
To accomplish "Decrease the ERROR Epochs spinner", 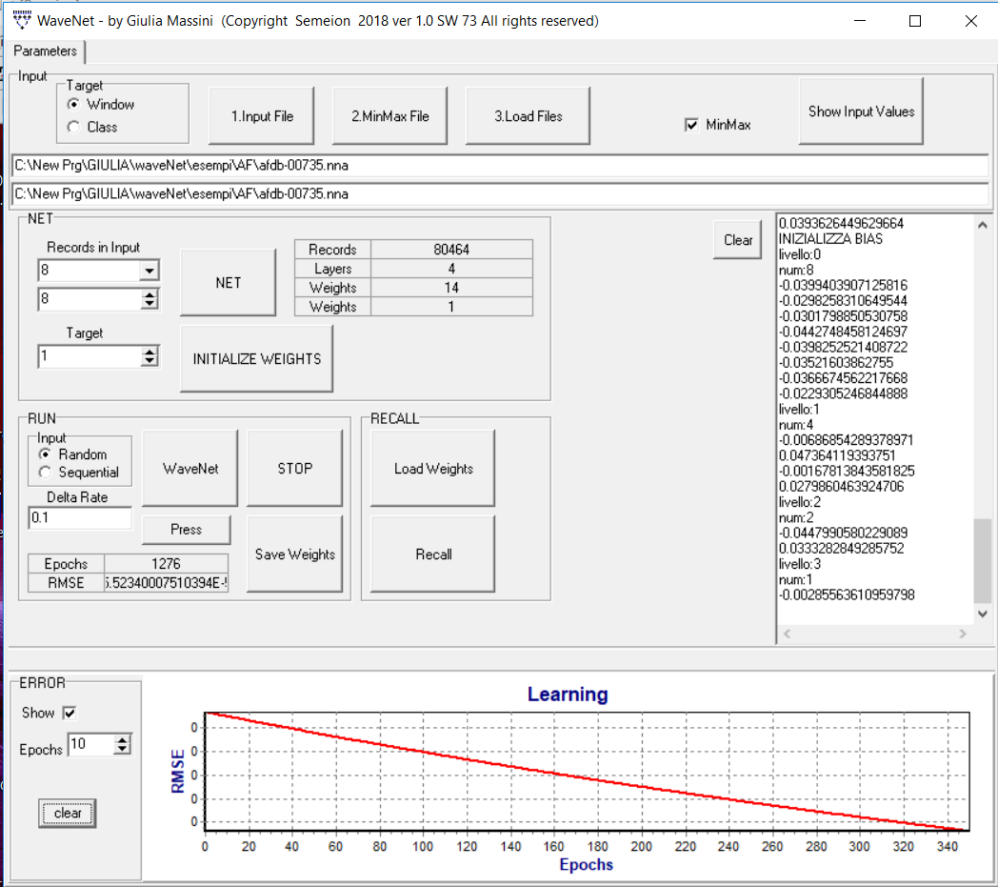I will coord(122,750).
